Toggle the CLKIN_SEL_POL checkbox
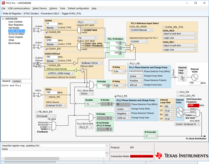Screen dimensions: 209x164 click(x=163, y=27)
